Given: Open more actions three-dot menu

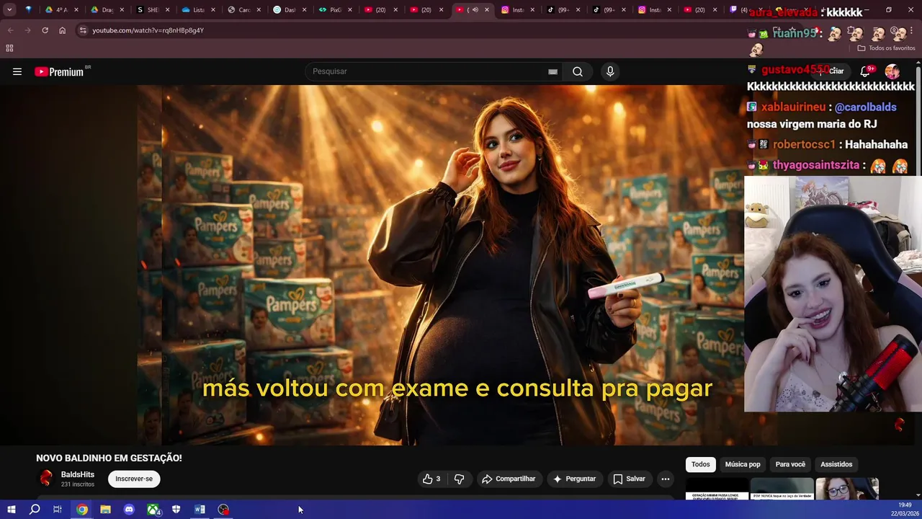Looking at the screenshot, I should tap(666, 479).
